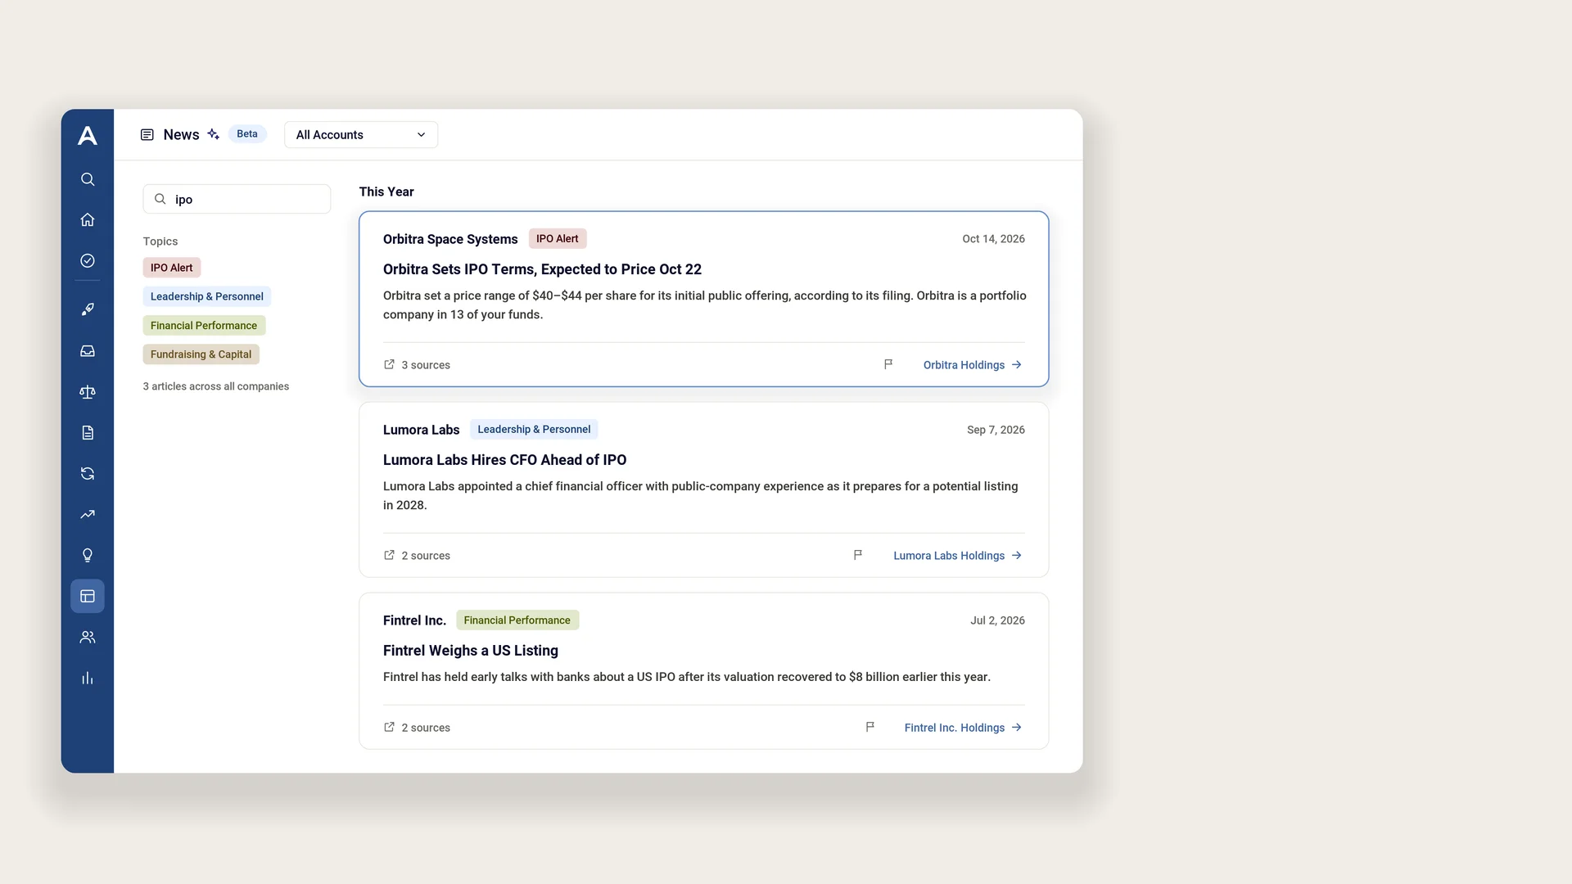Filter by Fundraising & Capital topic
1572x884 pixels.
click(x=201, y=354)
